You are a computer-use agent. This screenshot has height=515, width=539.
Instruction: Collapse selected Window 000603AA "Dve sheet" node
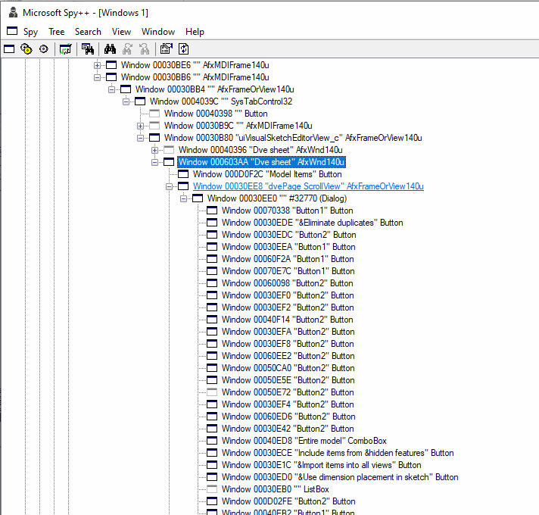point(154,162)
